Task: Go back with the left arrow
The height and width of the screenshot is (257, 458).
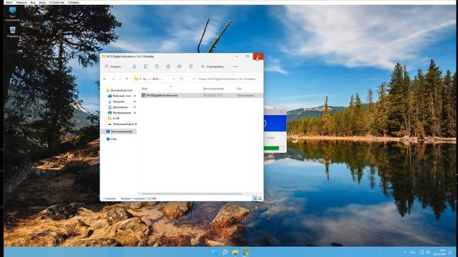Action: point(105,79)
